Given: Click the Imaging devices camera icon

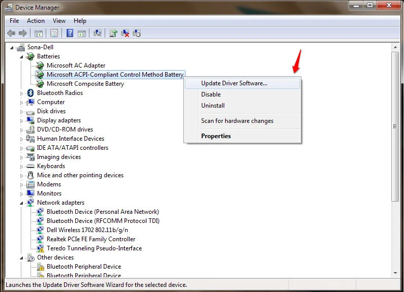Looking at the screenshot, I should point(30,157).
